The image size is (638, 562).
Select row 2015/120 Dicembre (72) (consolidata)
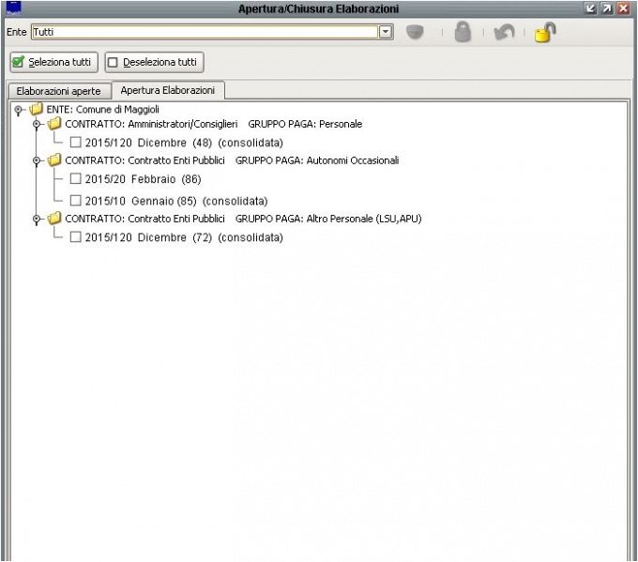(x=184, y=237)
